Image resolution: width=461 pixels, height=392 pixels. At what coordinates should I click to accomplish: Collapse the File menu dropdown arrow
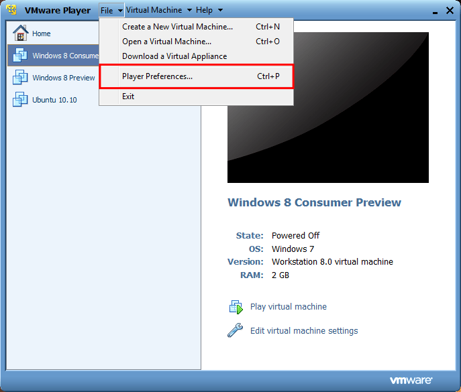pos(120,11)
